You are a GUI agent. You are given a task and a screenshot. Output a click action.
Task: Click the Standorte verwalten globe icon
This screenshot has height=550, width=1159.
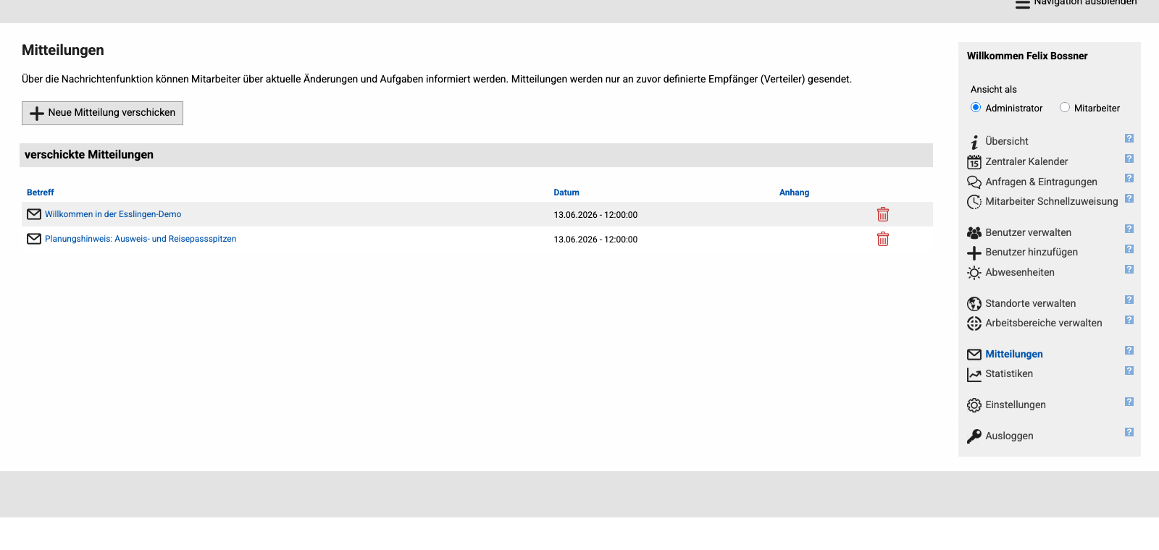point(974,304)
